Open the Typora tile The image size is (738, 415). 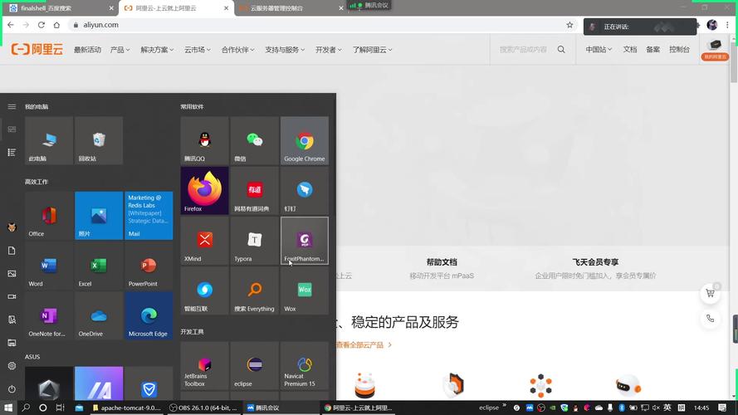pyautogui.click(x=255, y=241)
